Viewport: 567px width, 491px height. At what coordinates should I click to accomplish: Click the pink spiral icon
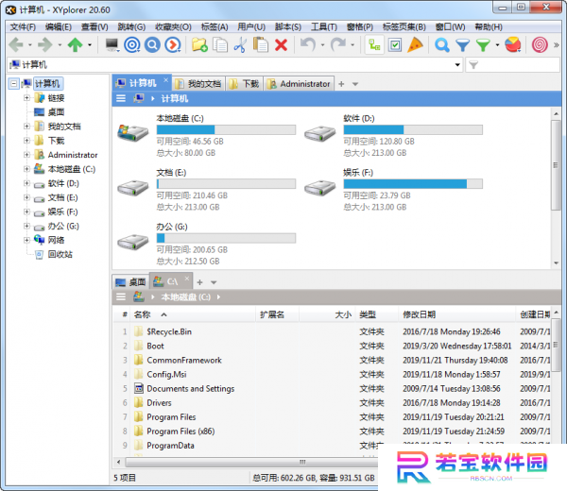click(540, 44)
